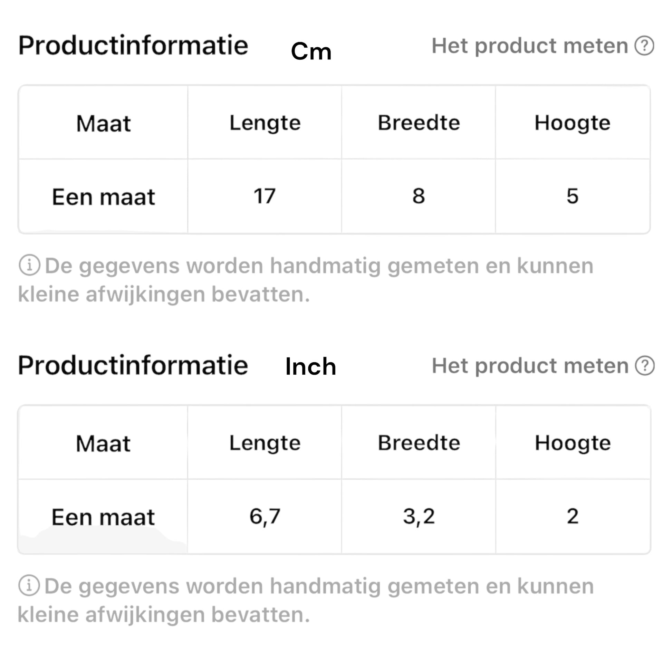The width and height of the screenshot is (672, 672).
Task: Click the question mark icon in Inch section
Action: [644, 366]
